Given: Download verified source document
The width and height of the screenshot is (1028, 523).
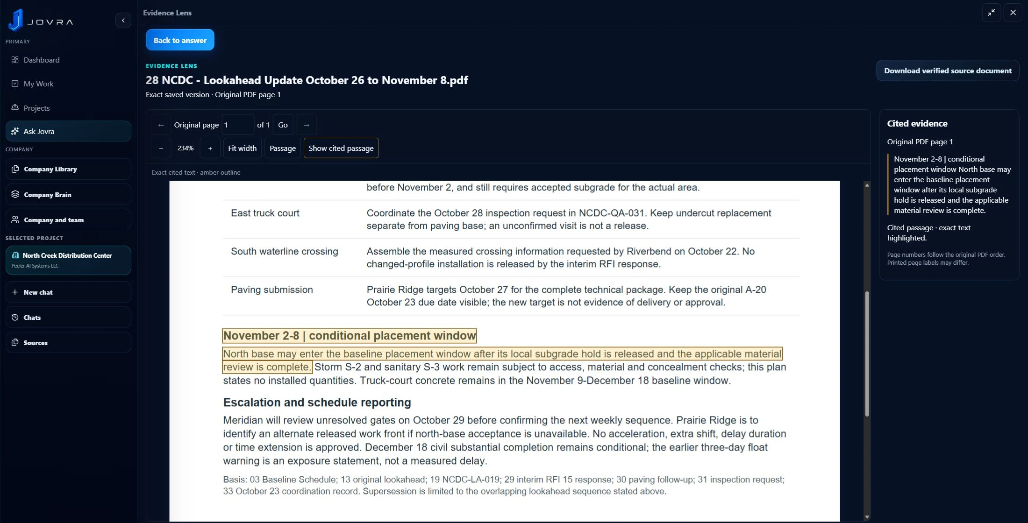Looking at the screenshot, I should [948, 71].
